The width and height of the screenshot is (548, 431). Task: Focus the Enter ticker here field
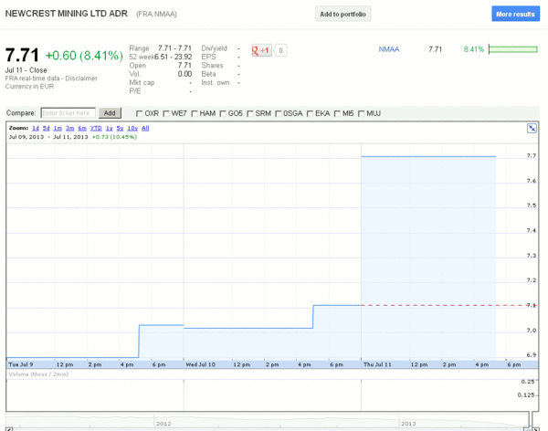pyautogui.click(x=68, y=113)
